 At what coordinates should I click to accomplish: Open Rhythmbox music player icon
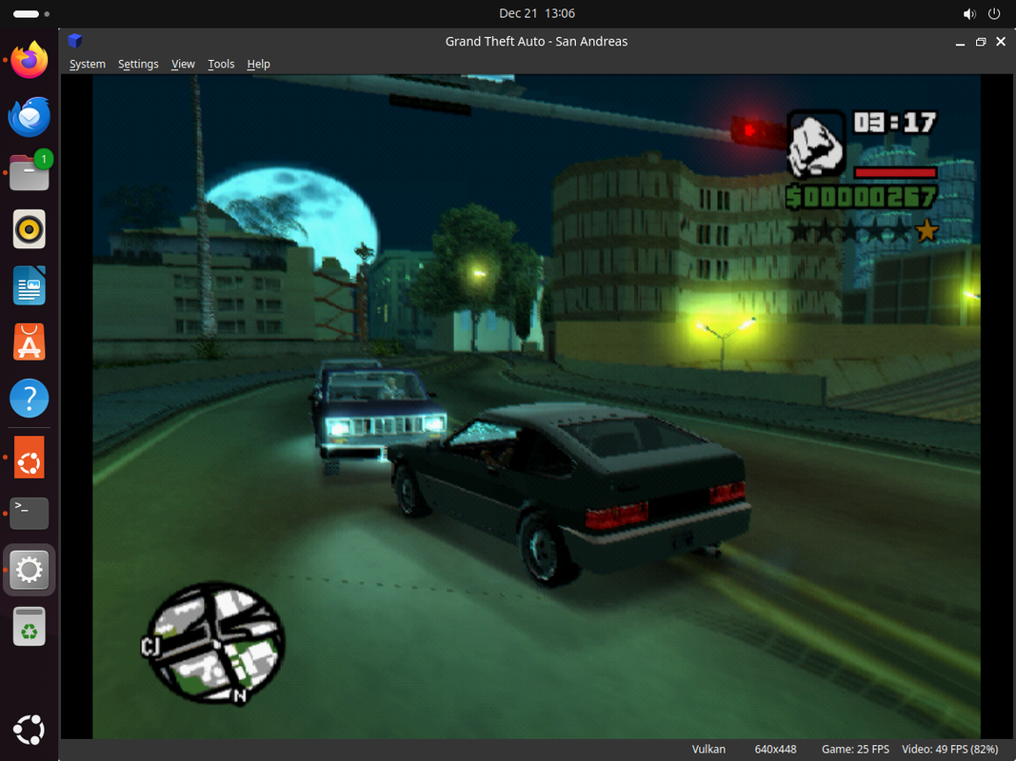(x=30, y=229)
